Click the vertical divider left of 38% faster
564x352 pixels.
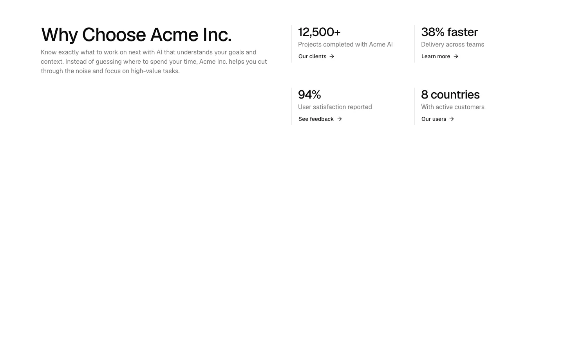(x=414, y=44)
